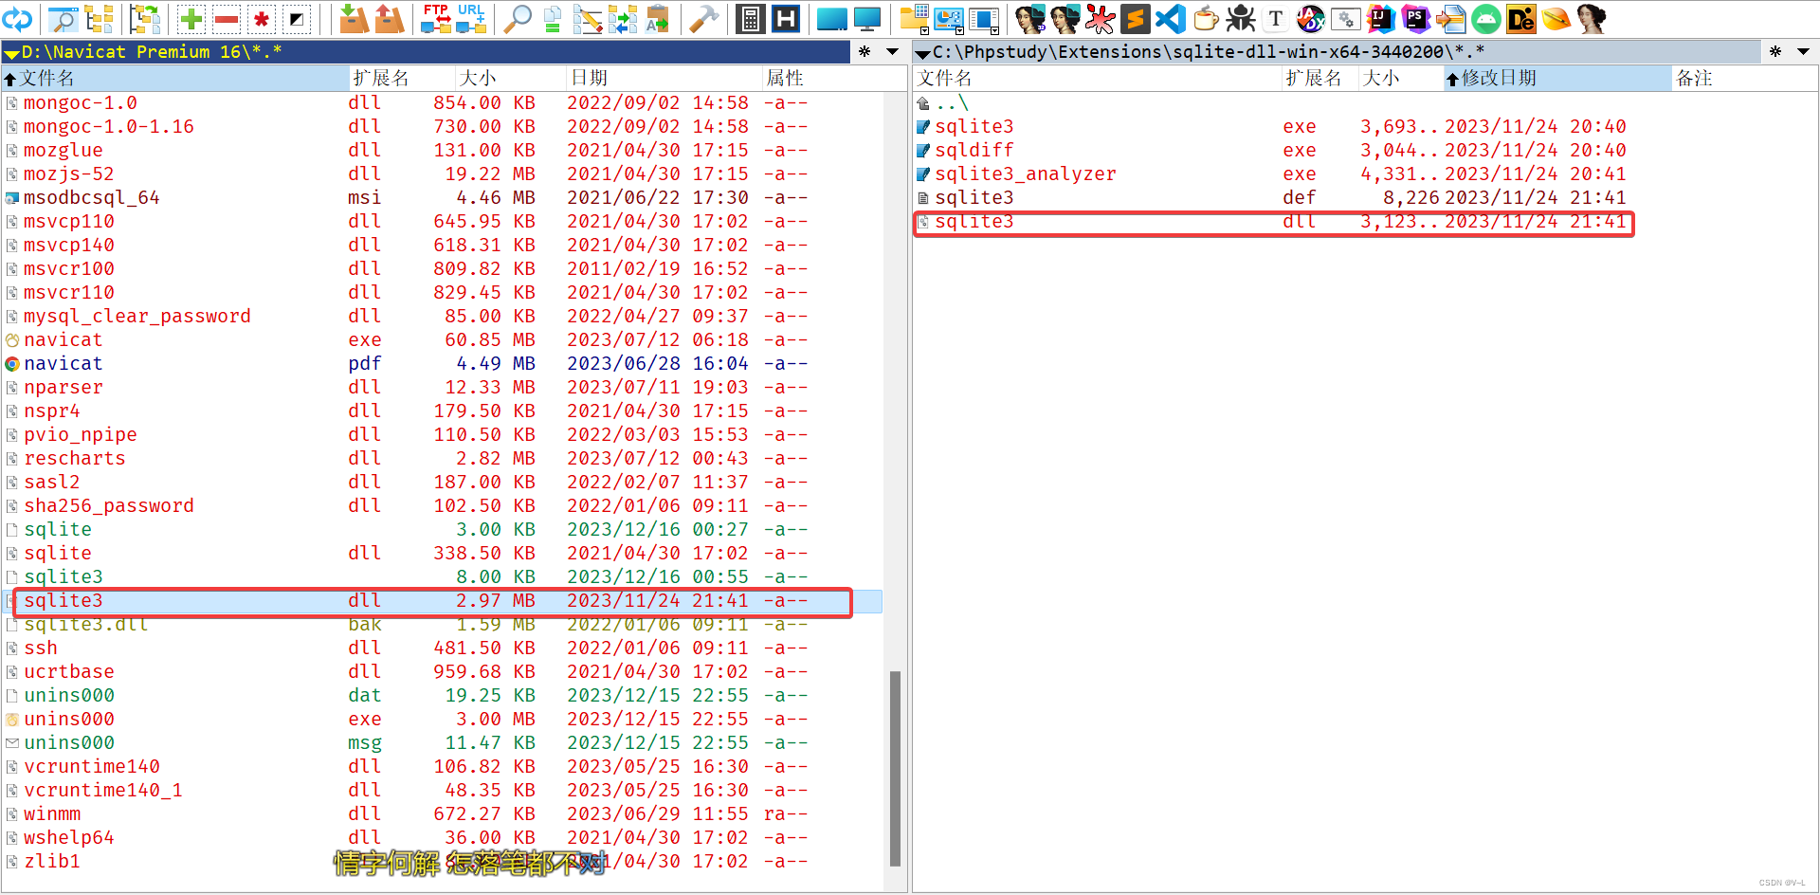This screenshot has height=895, width=1820.
Task: Launch the green Android icon
Action: pyautogui.click(x=1486, y=18)
